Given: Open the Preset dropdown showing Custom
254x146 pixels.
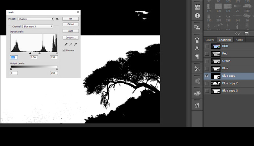Looking at the screenshot, I should click(36, 19).
